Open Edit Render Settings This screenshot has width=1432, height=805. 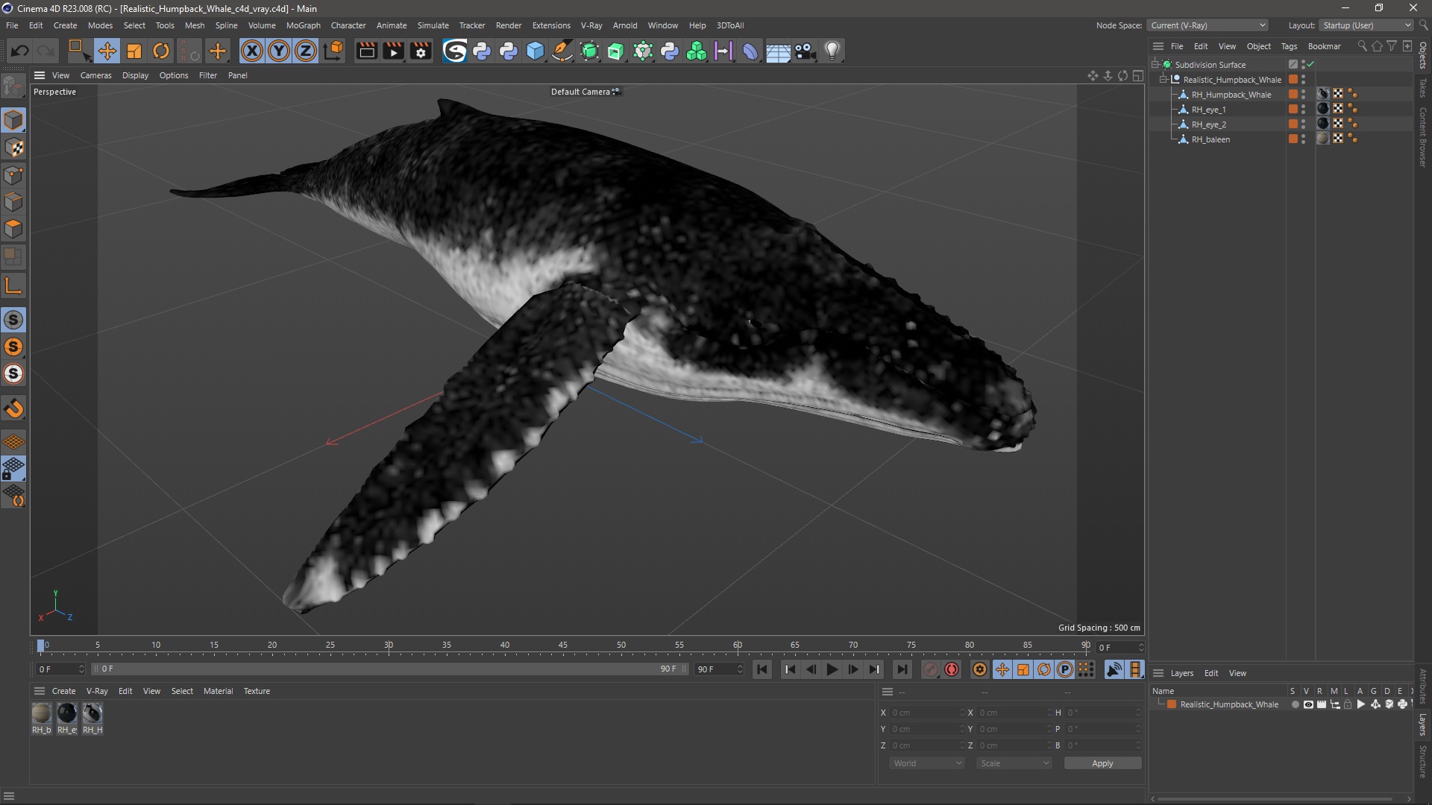pos(421,51)
